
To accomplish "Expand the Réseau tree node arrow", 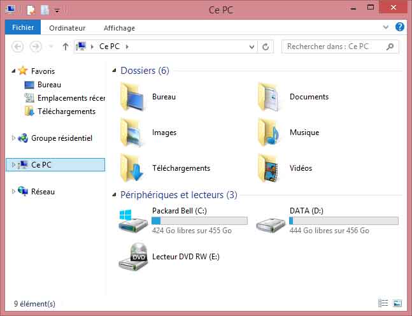I will click(x=14, y=191).
